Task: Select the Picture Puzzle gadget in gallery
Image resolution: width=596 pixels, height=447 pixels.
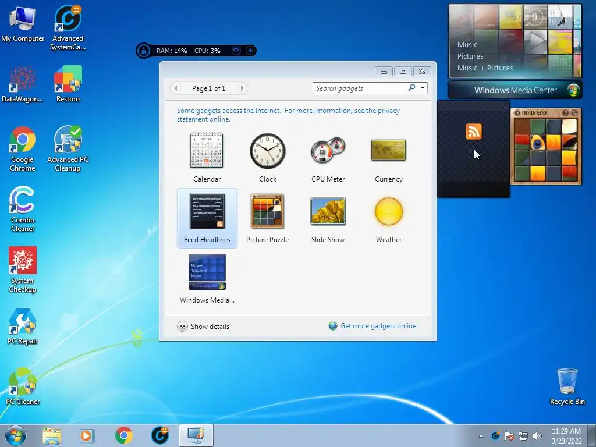Action: coord(268,218)
